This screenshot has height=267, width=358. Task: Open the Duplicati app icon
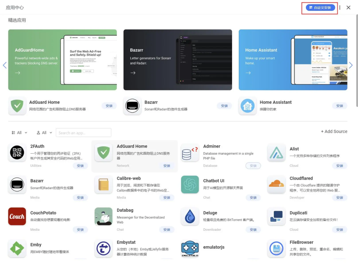tap(276, 216)
